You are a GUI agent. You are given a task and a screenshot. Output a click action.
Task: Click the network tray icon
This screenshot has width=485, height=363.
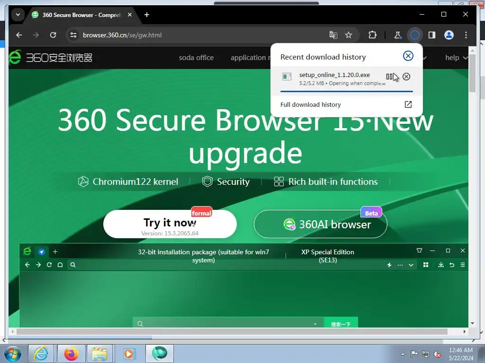(x=426, y=354)
